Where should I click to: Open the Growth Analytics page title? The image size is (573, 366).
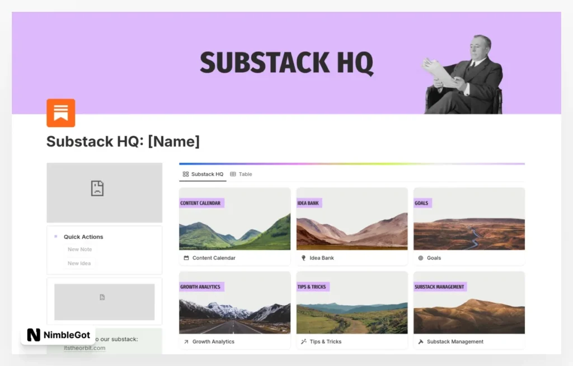tap(213, 341)
